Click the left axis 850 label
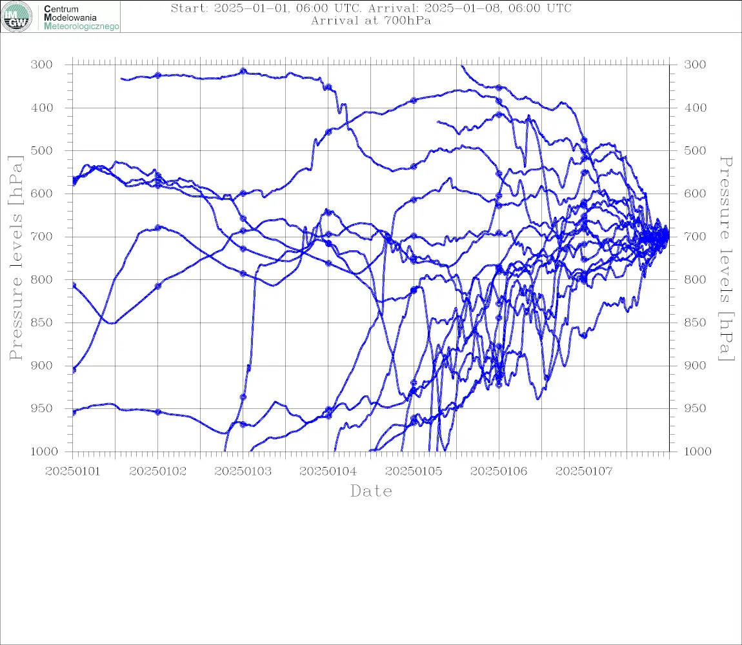The height and width of the screenshot is (645, 742). click(x=42, y=322)
